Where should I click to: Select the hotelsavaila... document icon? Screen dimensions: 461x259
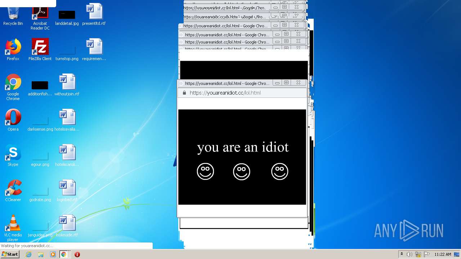(67, 120)
